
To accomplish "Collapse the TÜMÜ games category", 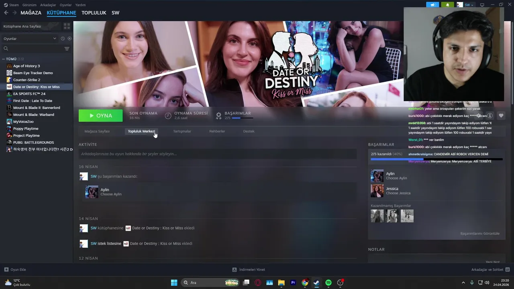I will click(x=4, y=59).
